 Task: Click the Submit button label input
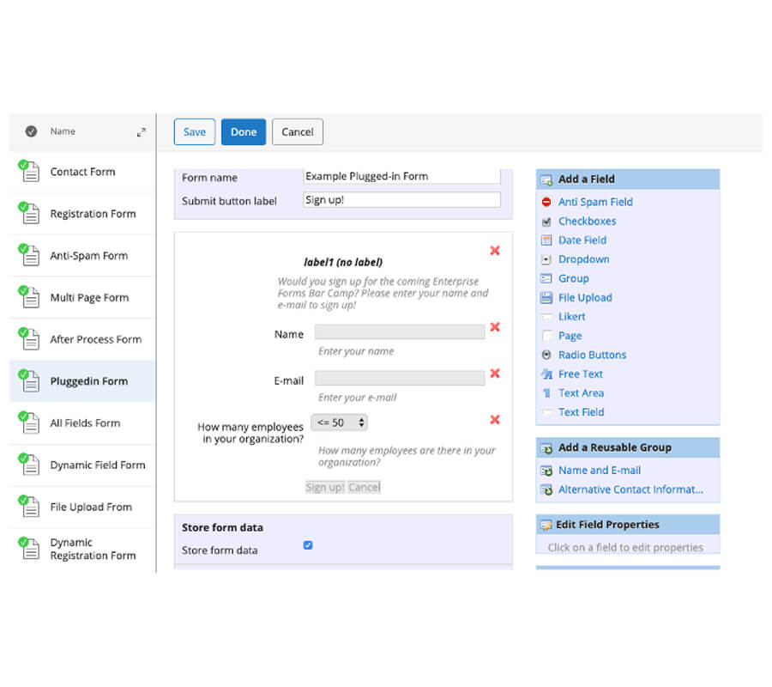tap(401, 199)
